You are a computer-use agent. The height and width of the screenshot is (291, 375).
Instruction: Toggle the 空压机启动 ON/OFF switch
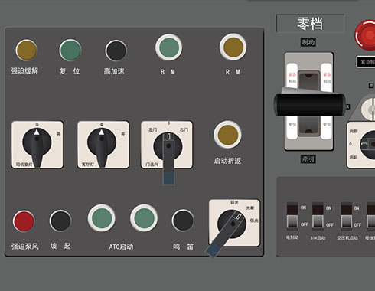tap(347, 216)
